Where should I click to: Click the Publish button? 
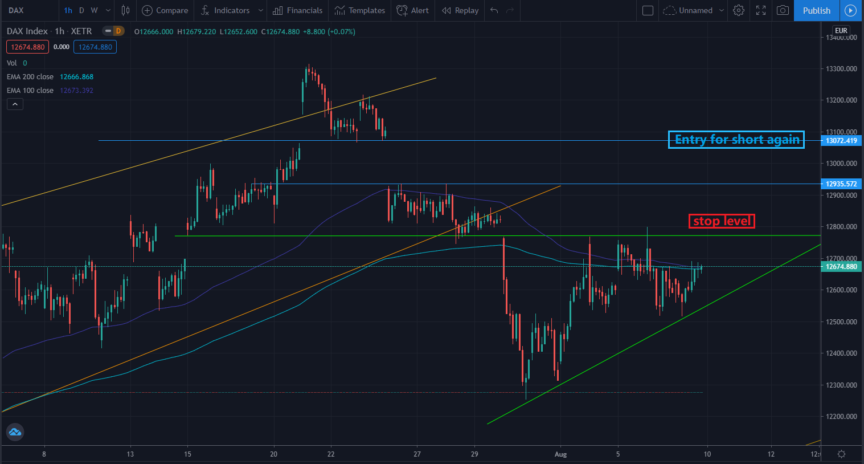[816, 10]
